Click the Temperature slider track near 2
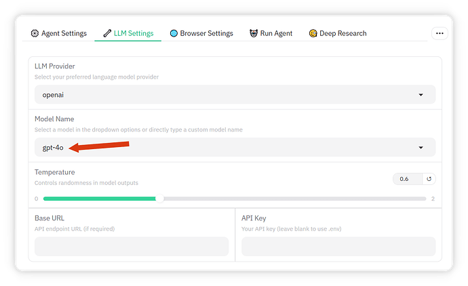The width and height of the screenshot is (468, 286). click(x=423, y=199)
